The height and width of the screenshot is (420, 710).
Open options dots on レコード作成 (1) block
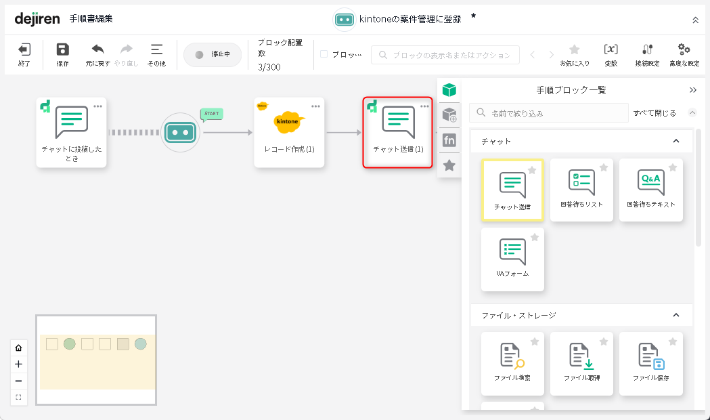tap(315, 106)
